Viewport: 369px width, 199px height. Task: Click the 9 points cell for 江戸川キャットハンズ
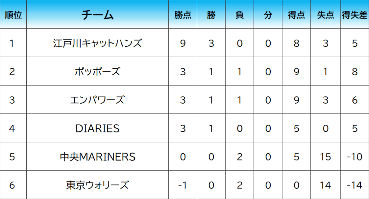point(183,43)
